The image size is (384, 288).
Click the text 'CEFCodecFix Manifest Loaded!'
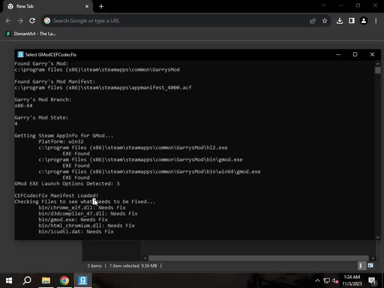click(56, 196)
